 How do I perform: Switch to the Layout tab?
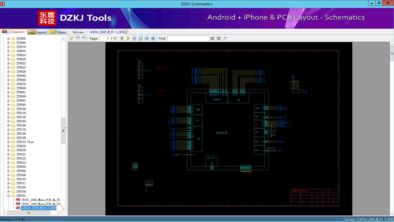pyautogui.click(x=37, y=32)
